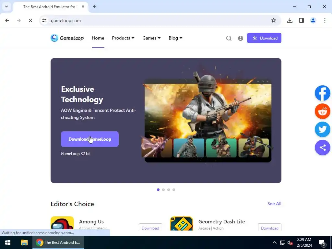This screenshot has width=332, height=249.
Task: Click the header Download button
Action: pyautogui.click(x=264, y=38)
